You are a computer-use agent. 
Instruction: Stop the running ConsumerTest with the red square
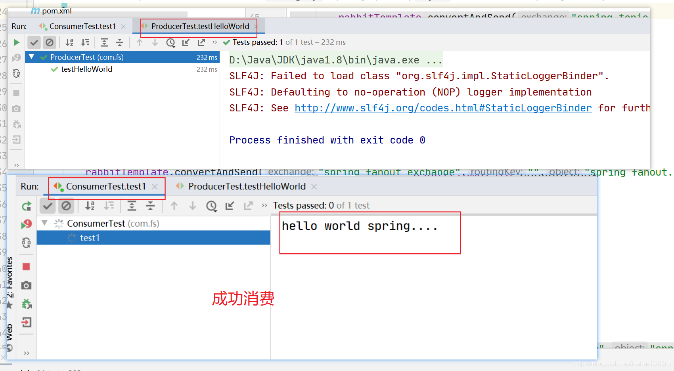(x=26, y=266)
